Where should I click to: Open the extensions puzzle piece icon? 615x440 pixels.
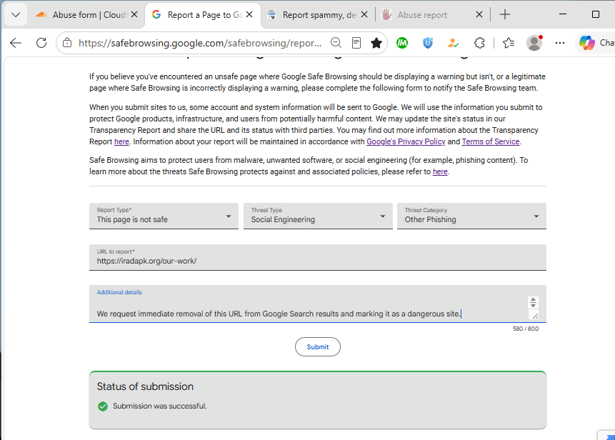tap(479, 43)
